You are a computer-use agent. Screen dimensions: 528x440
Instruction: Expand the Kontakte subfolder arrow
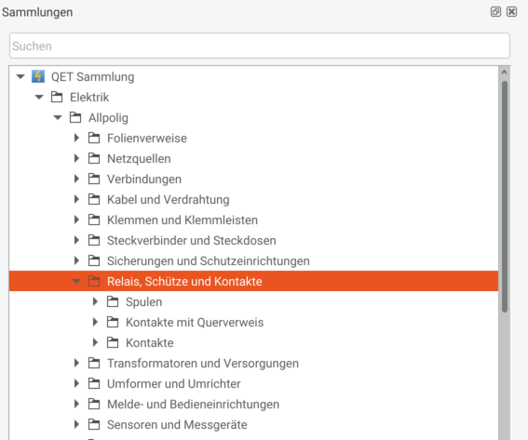pos(95,342)
